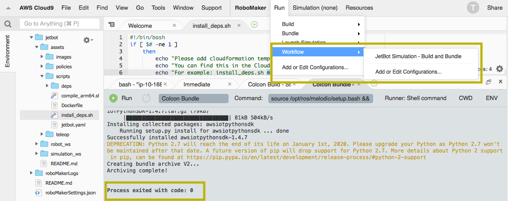The image size is (508, 201).
Task: Open the Go menu
Action: coord(140,8)
